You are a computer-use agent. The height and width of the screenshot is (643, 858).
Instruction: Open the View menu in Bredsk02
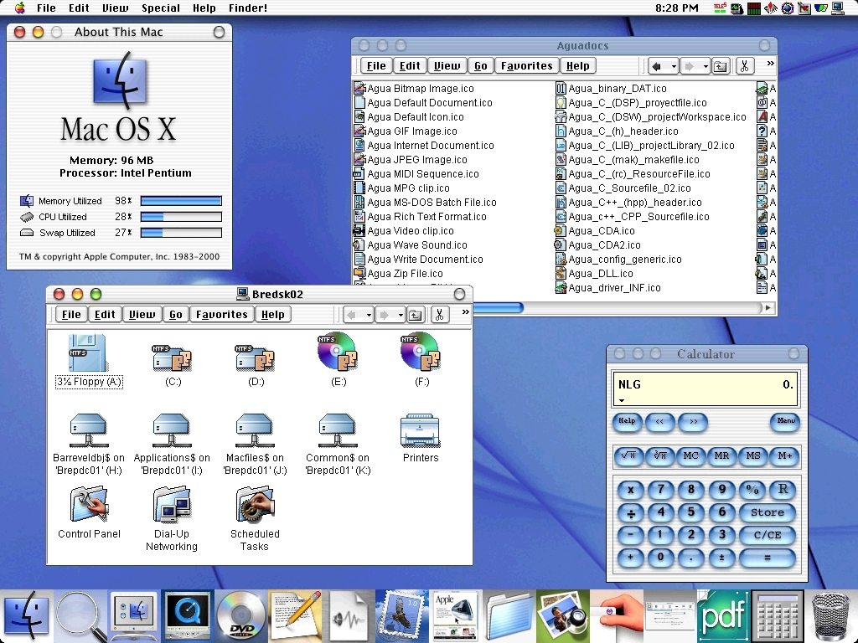tap(142, 315)
